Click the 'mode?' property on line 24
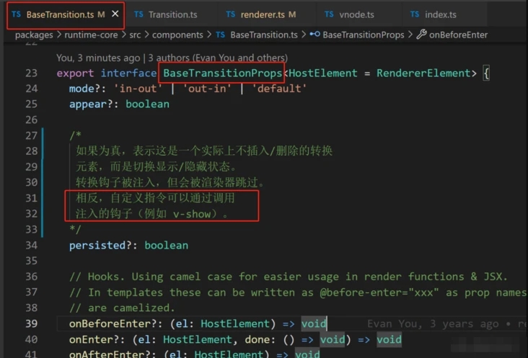 pos(87,89)
